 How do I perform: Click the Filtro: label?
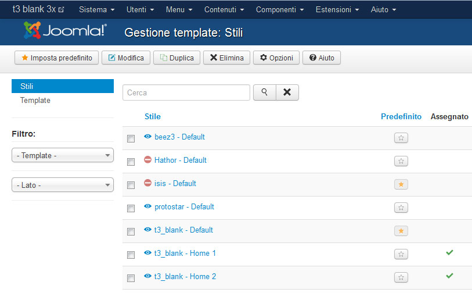[23, 134]
